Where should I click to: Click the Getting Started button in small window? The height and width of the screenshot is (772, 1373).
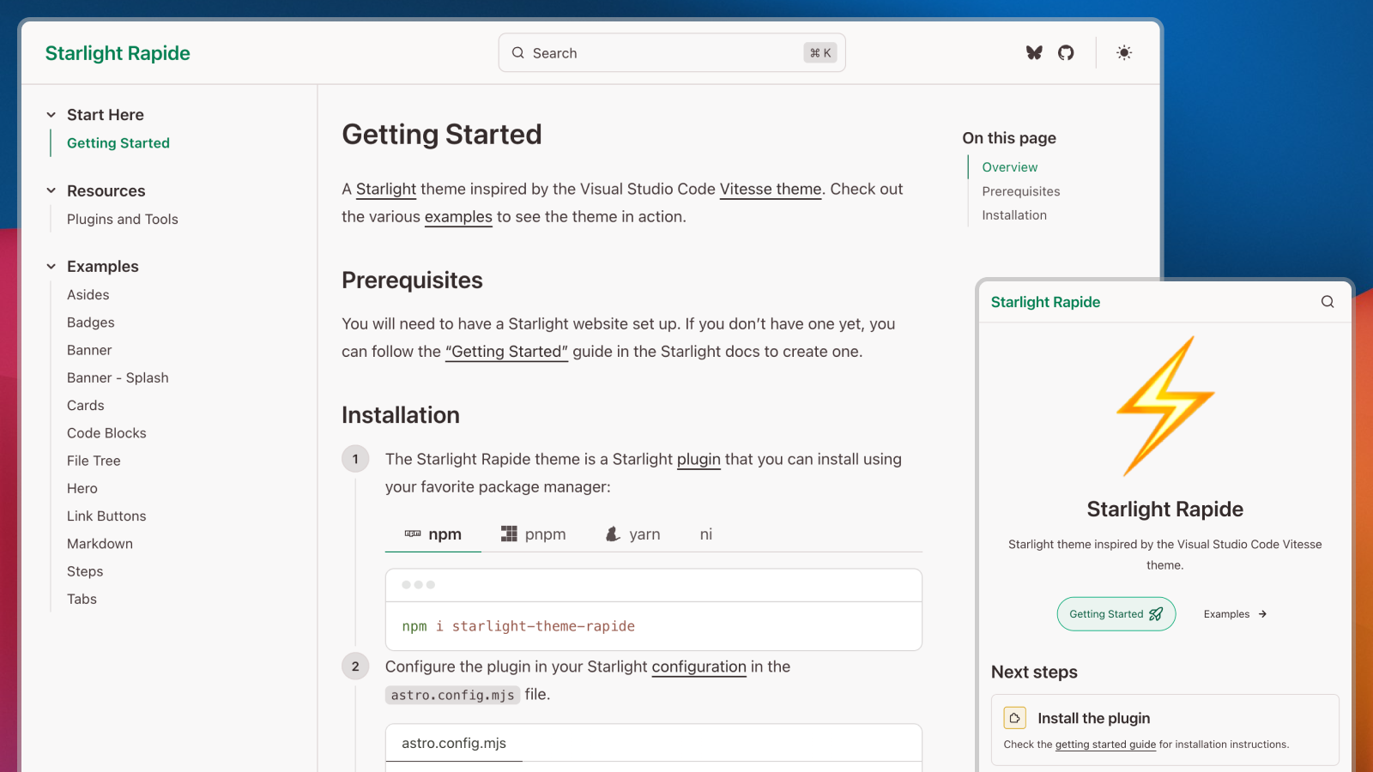(x=1116, y=614)
